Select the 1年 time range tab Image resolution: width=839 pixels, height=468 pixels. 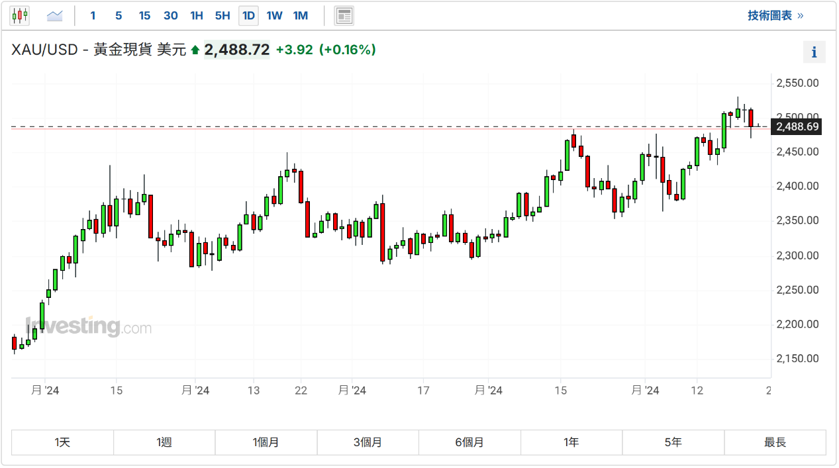[x=571, y=442]
